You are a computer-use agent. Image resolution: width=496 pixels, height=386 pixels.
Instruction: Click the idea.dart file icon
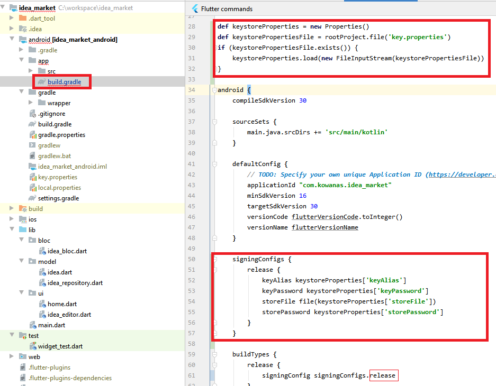click(42, 272)
